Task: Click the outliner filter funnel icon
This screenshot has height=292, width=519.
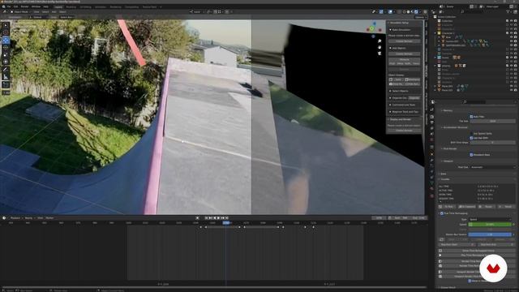Action: coord(508,11)
